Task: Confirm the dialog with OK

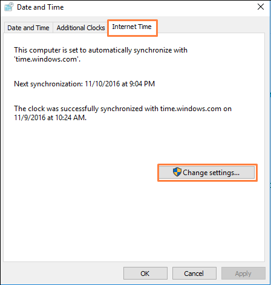Action: point(145,274)
